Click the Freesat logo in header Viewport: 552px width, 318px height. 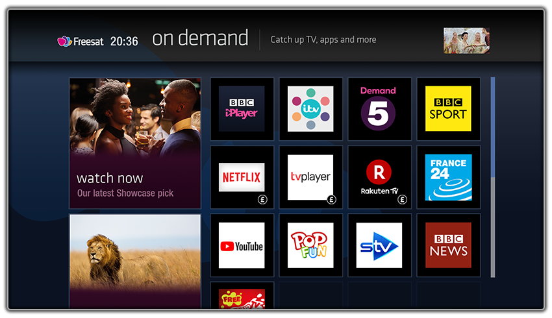(x=81, y=42)
